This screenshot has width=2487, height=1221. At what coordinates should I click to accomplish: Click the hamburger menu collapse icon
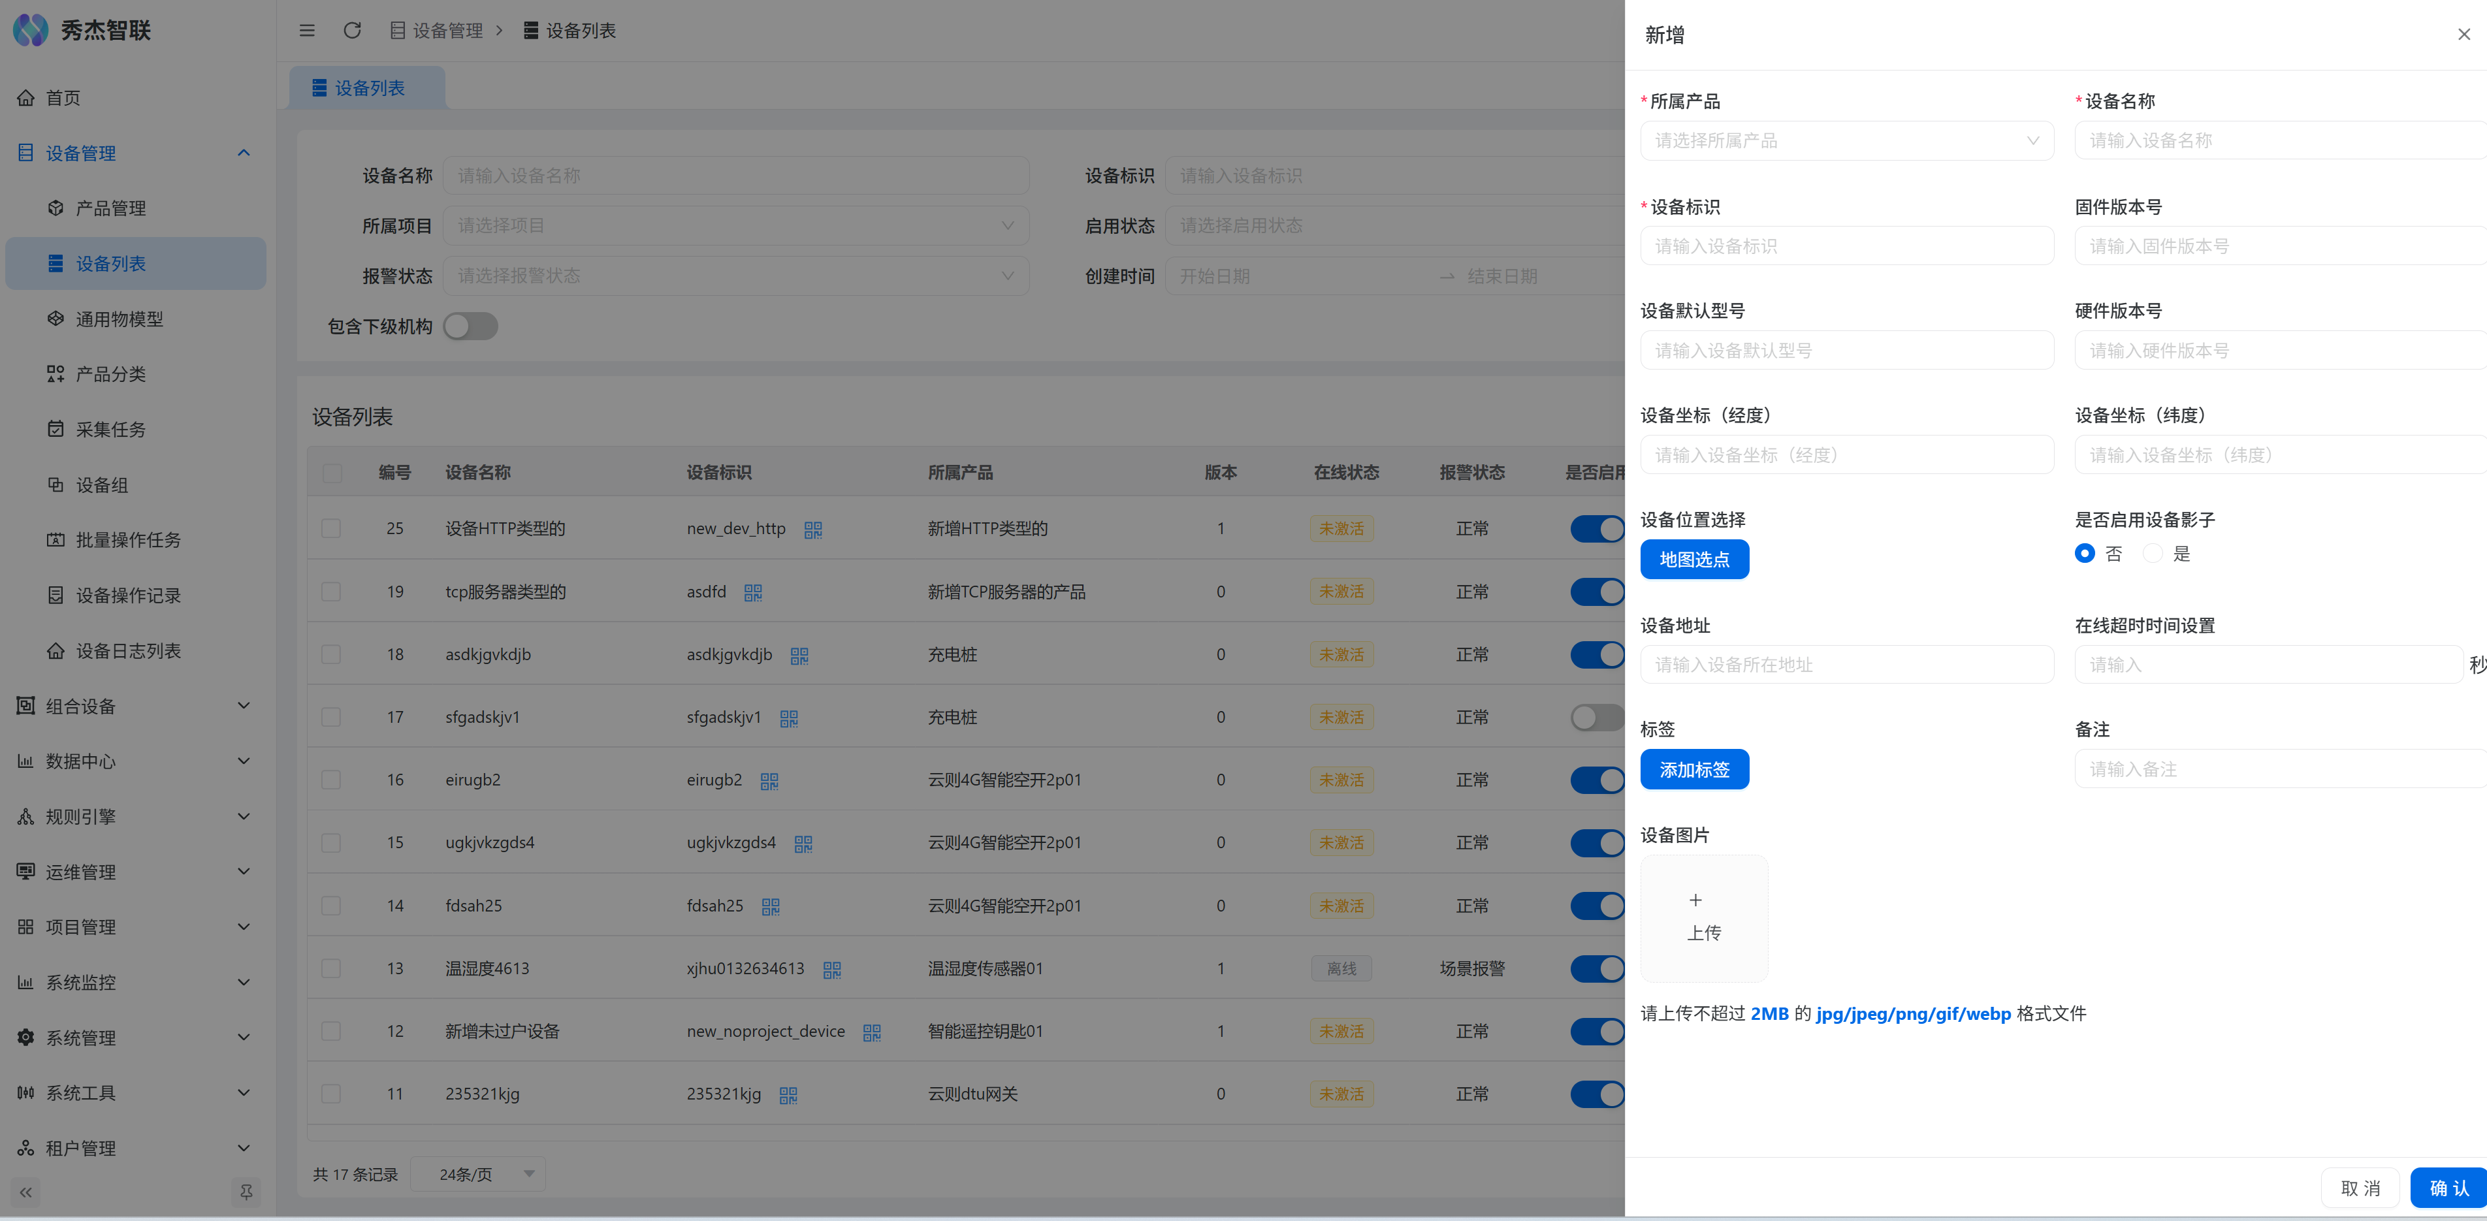click(307, 31)
